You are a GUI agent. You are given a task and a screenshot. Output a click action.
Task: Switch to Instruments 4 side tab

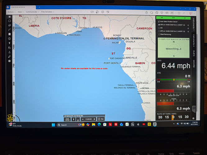[x=194, y=40]
